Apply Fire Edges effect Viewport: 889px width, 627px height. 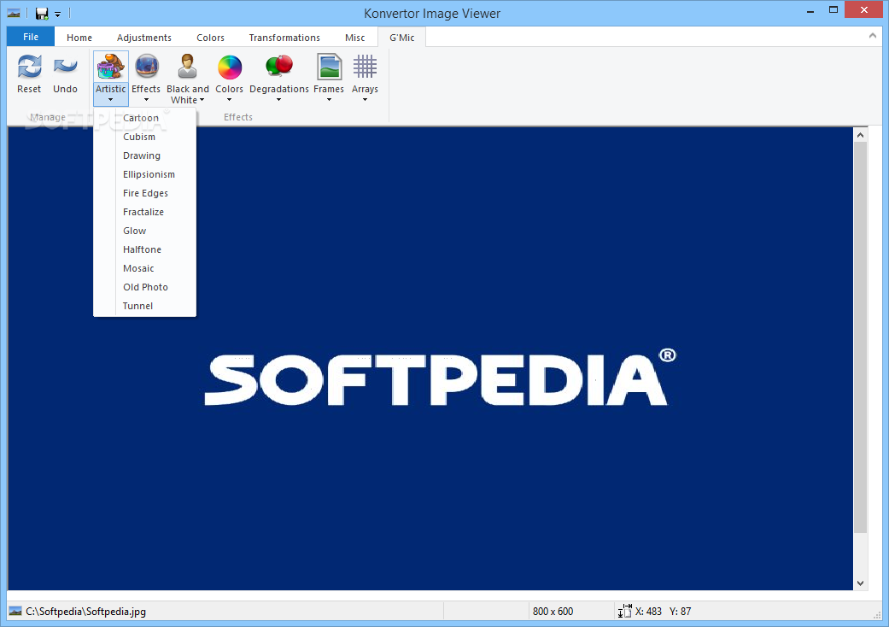144,193
